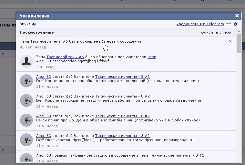Open Тест новой темы #6 in first notification

(49, 41)
